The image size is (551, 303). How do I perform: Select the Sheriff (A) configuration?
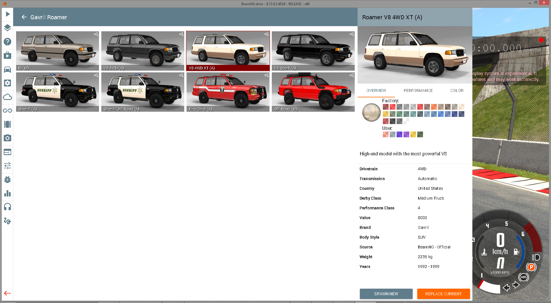(57, 92)
